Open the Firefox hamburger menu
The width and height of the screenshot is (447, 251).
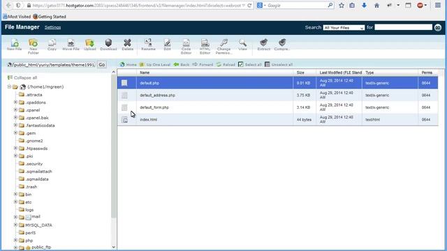coord(438,6)
